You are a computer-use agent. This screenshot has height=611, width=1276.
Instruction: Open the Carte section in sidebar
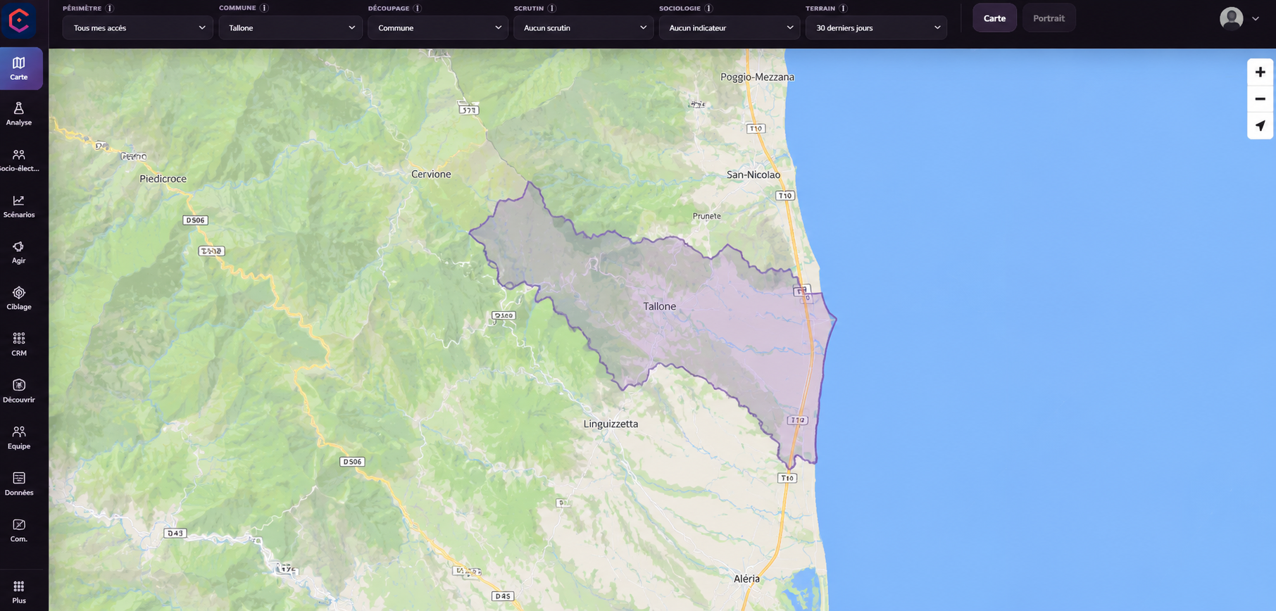[19, 68]
